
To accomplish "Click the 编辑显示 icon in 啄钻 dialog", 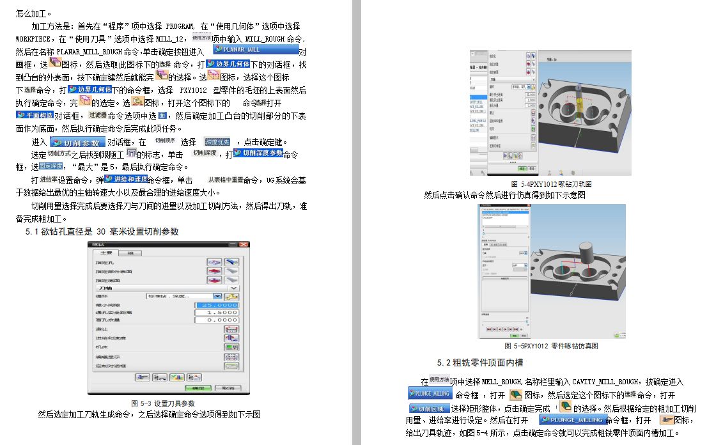I will click(x=231, y=357).
